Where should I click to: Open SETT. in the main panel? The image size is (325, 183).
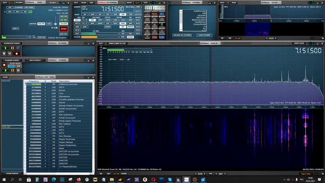pyautogui.click(x=5, y=3)
